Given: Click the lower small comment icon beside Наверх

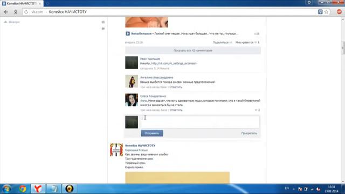Looking at the screenshot, I should [x=103, y=29].
